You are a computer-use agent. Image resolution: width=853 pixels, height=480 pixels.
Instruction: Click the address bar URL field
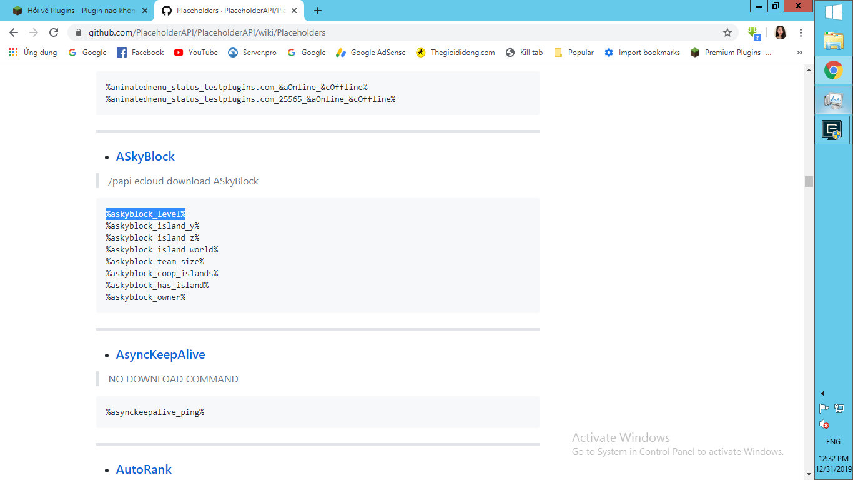point(403,32)
